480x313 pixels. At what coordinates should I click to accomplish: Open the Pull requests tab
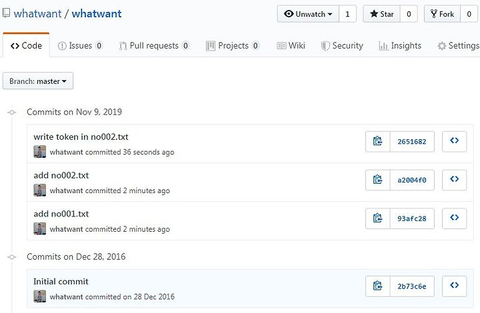click(154, 45)
